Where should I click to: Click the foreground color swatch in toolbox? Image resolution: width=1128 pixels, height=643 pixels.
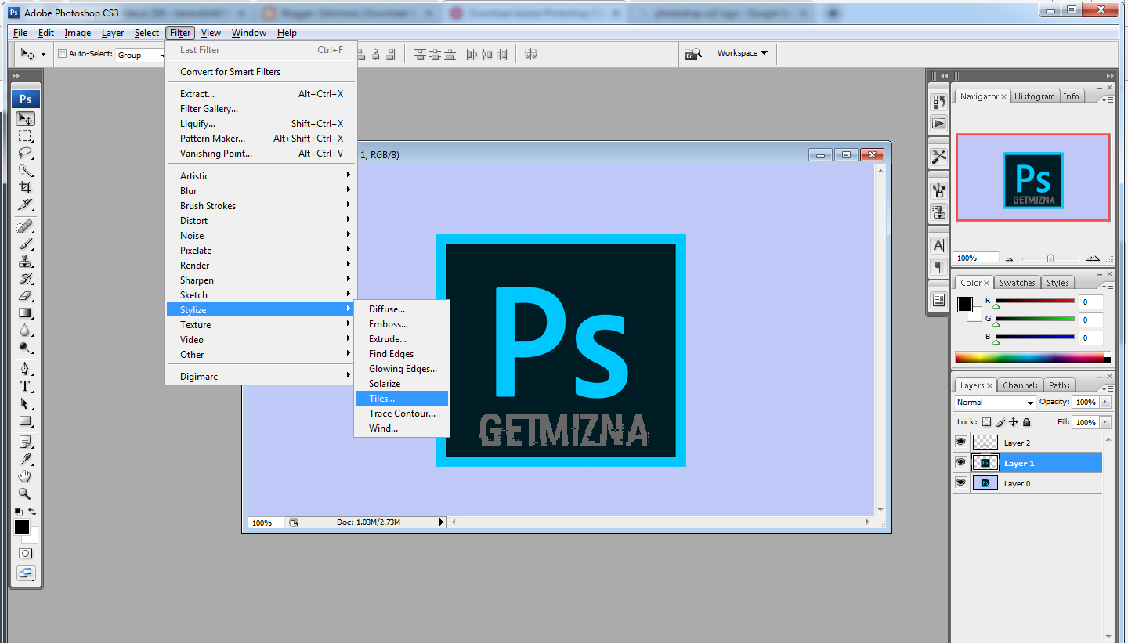[x=22, y=526]
